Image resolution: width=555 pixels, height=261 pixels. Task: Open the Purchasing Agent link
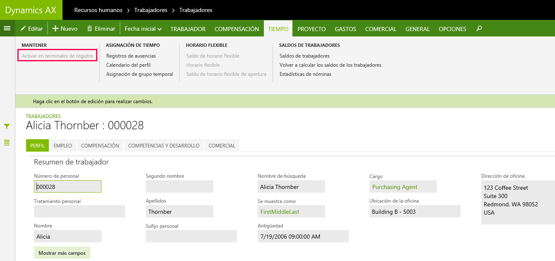[395, 187]
